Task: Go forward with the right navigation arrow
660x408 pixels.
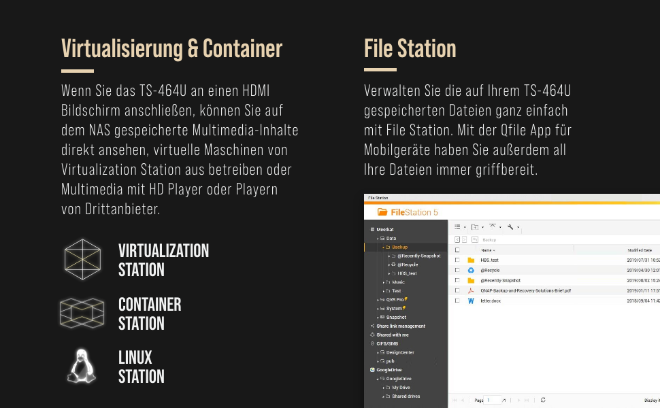Action: point(464,239)
